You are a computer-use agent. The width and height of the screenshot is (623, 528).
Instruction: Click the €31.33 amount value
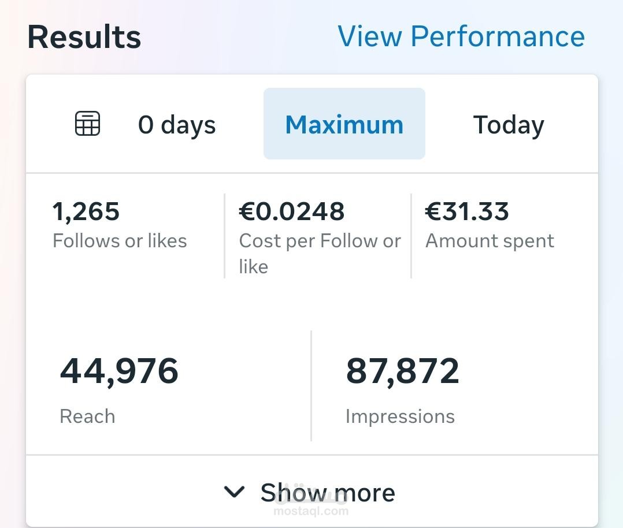click(467, 211)
